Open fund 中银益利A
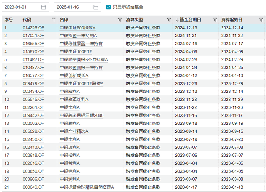The image size is (266, 192). click(69, 163)
